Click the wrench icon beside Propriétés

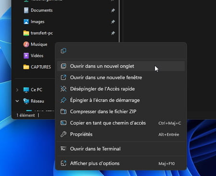63,134
